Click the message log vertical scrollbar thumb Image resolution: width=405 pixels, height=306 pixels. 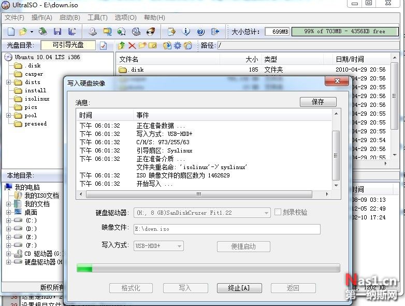[x=336, y=155]
